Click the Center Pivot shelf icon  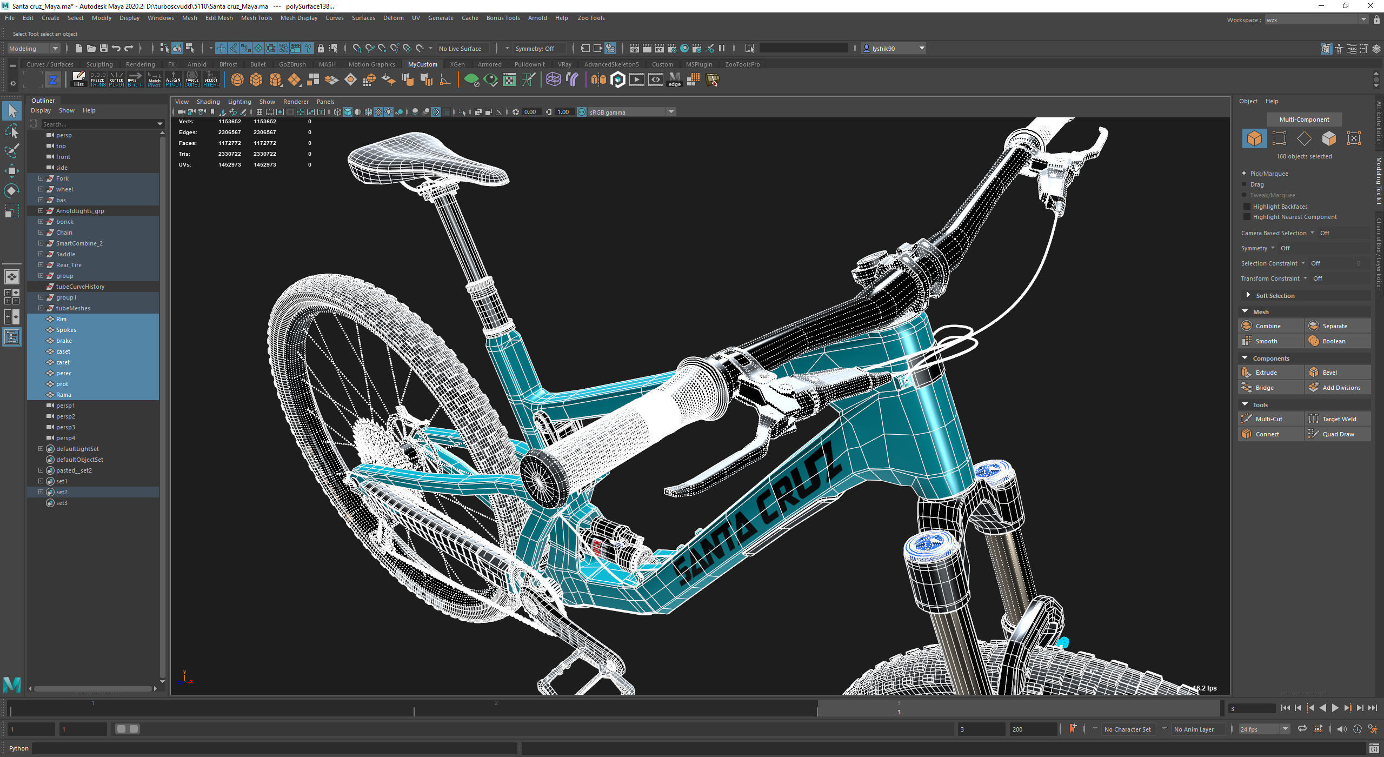click(116, 79)
